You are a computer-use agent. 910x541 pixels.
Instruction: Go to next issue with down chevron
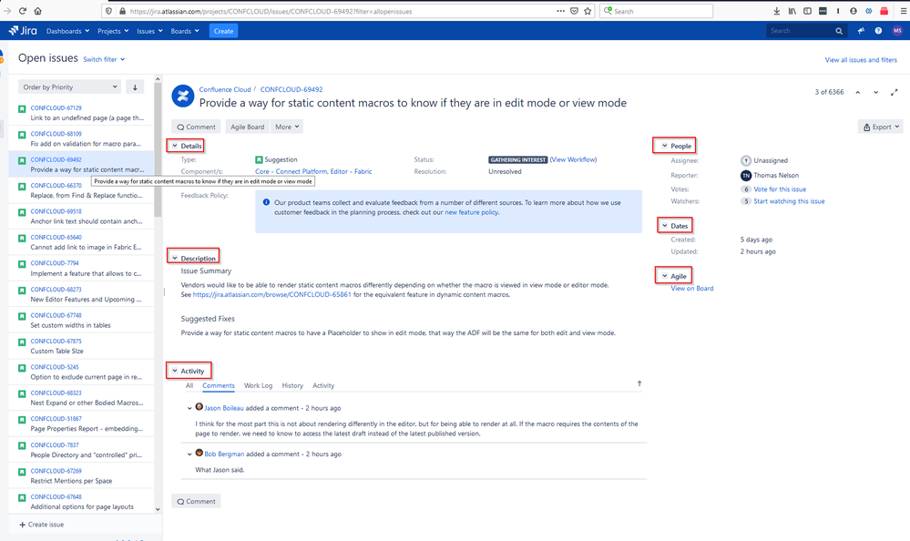pyautogui.click(x=875, y=92)
